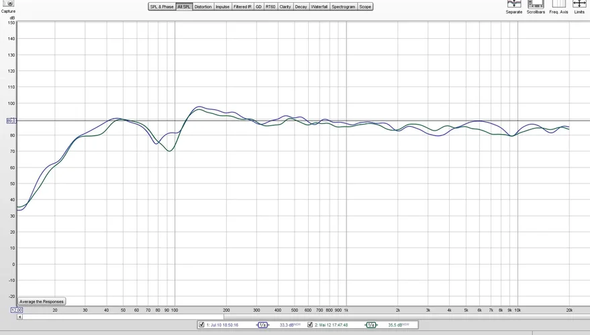Open the Scope tab
This screenshot has height=335, width=590.
(x=365, y=7)
